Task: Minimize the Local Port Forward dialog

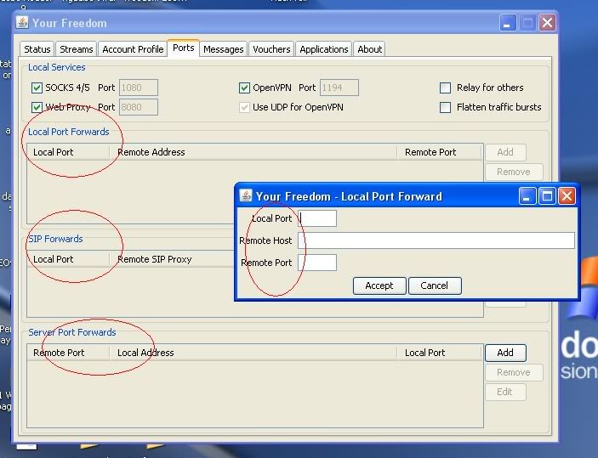Action: [527, 196]
